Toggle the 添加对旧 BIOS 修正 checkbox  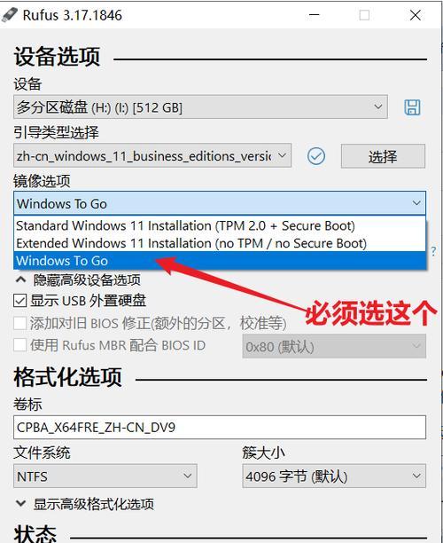(20, 323)
